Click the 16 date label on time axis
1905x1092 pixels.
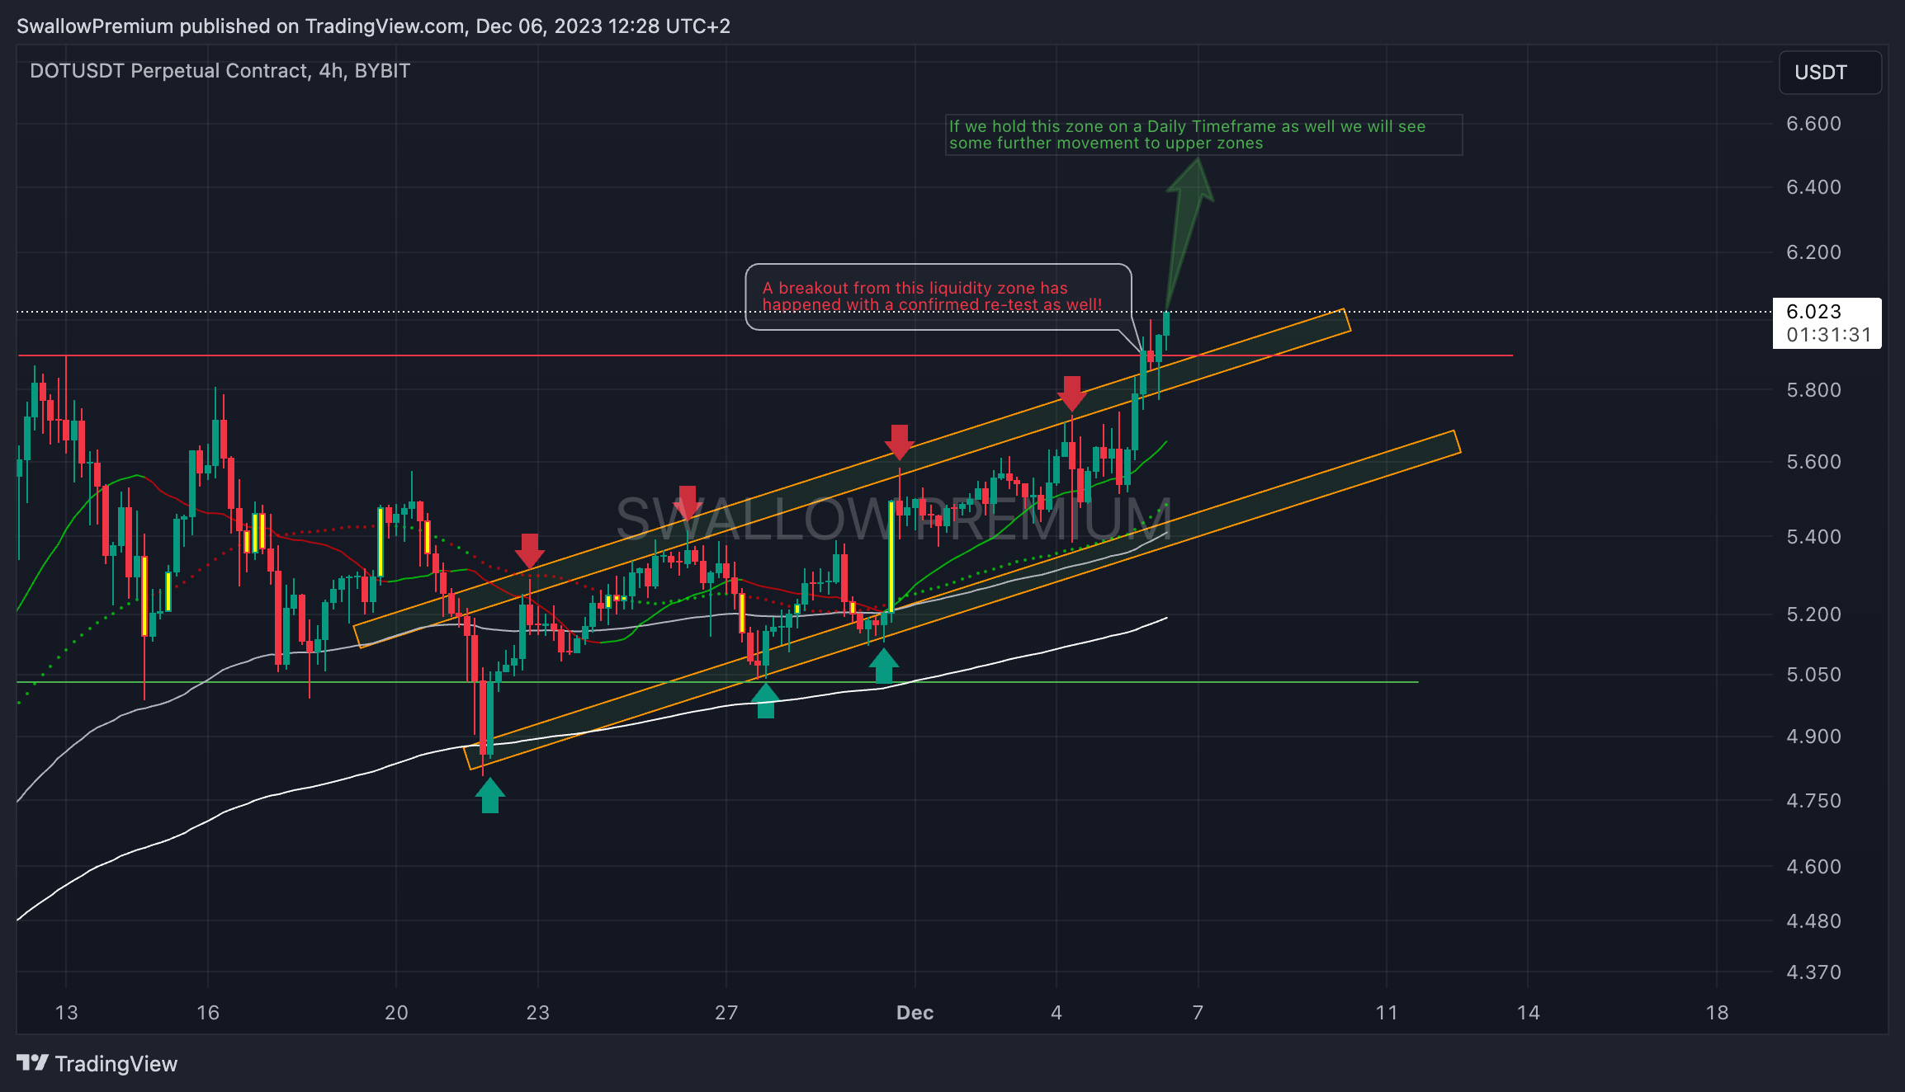point(208,1013)
